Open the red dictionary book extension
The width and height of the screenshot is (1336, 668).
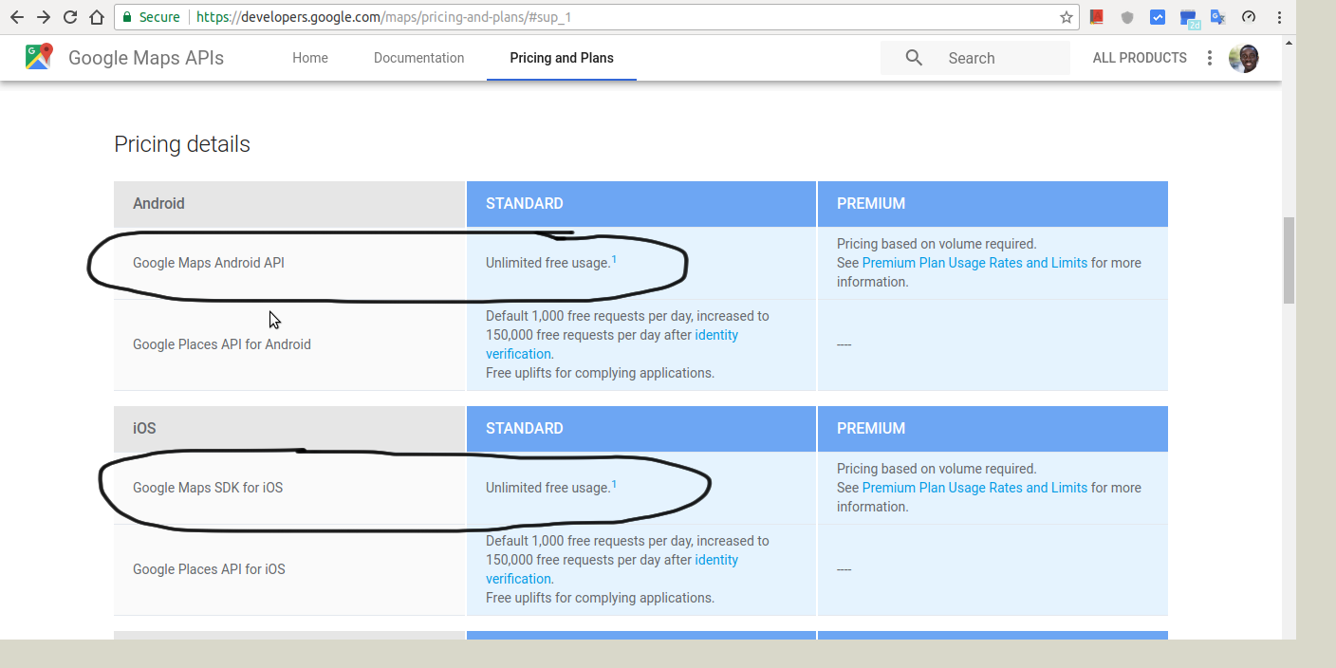1097,17
